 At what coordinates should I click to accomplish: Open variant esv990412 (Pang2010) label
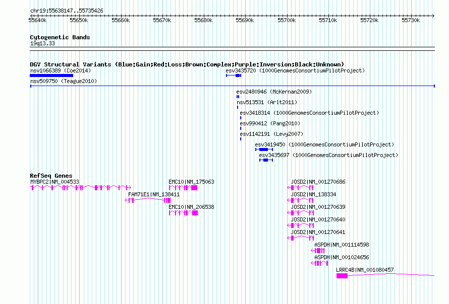click(x=270, y=123)
